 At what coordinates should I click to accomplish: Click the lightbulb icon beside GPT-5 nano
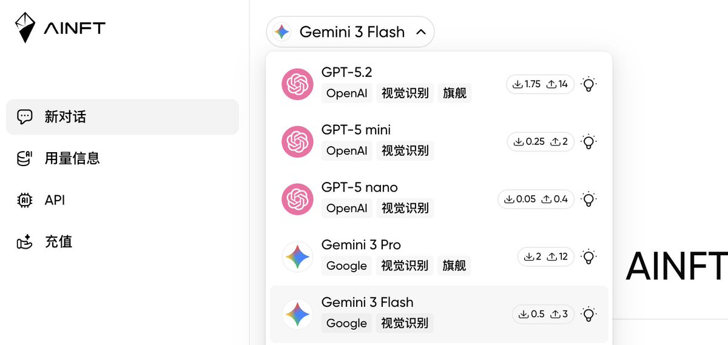[x=588, y=199]
